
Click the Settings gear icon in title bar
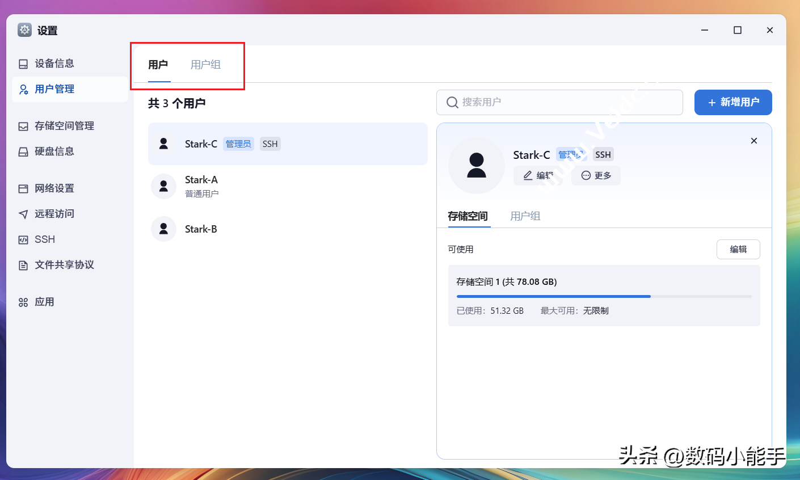[24, 30]
